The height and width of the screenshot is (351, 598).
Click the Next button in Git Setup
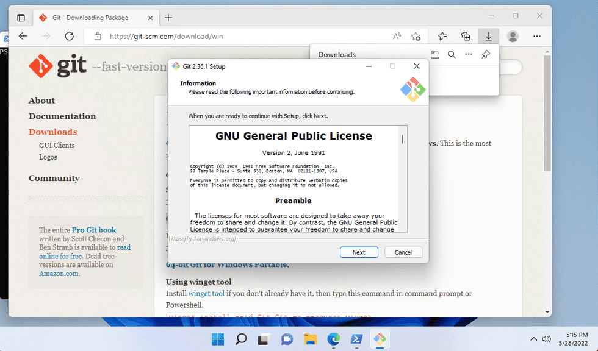359,252
